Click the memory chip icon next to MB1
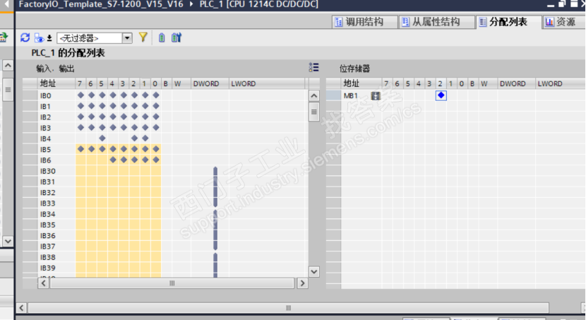 pos(375,95)
